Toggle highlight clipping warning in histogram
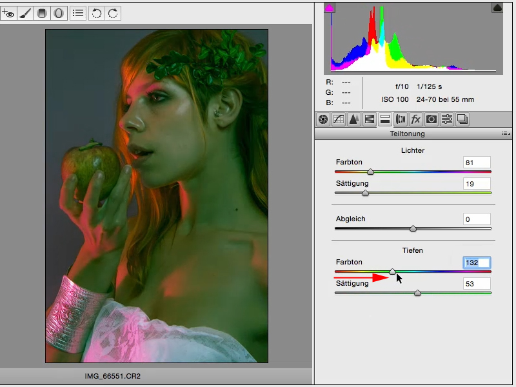This screenshot has height=387, width=516. [497, 8]
